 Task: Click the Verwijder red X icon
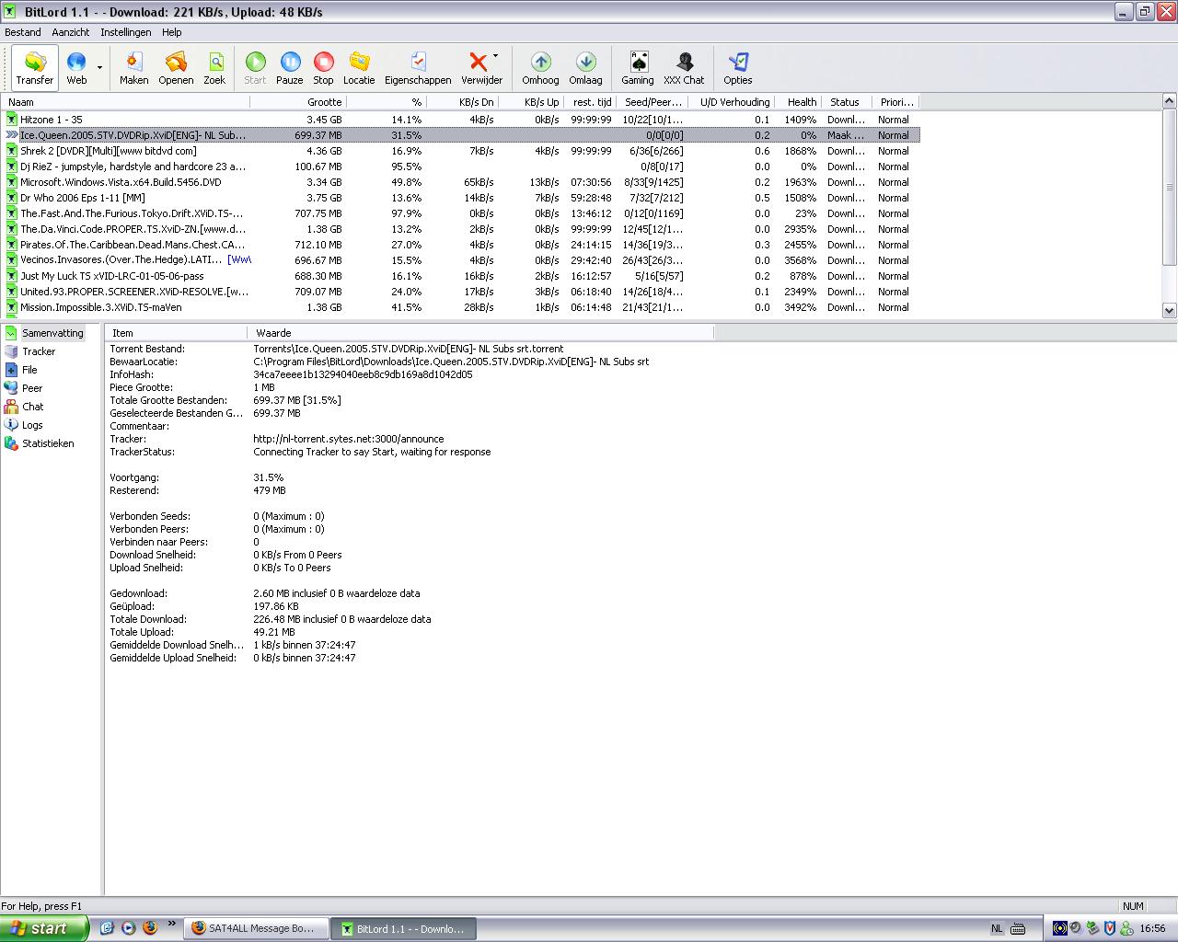pos(479,63)
